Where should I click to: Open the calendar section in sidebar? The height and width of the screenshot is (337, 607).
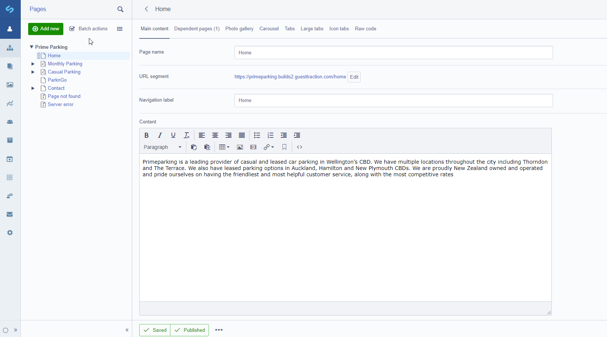10,159
